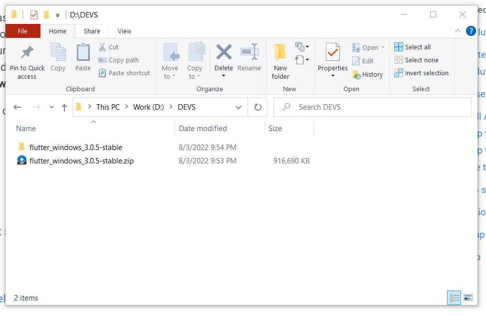Viewport: 486px width, 316px height.
Task: Go back with left arrow
Action: coord(17,107)
